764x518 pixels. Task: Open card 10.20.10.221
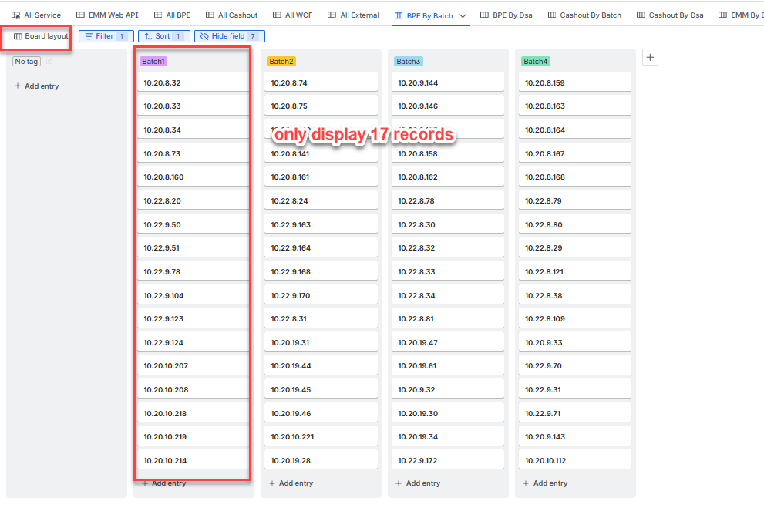[321, 436]
